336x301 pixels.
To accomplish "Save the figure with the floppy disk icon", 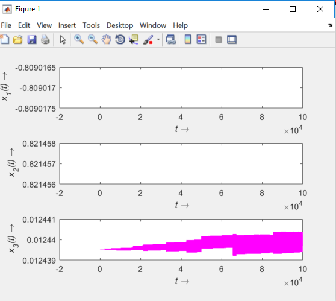I will click(32, 40).
